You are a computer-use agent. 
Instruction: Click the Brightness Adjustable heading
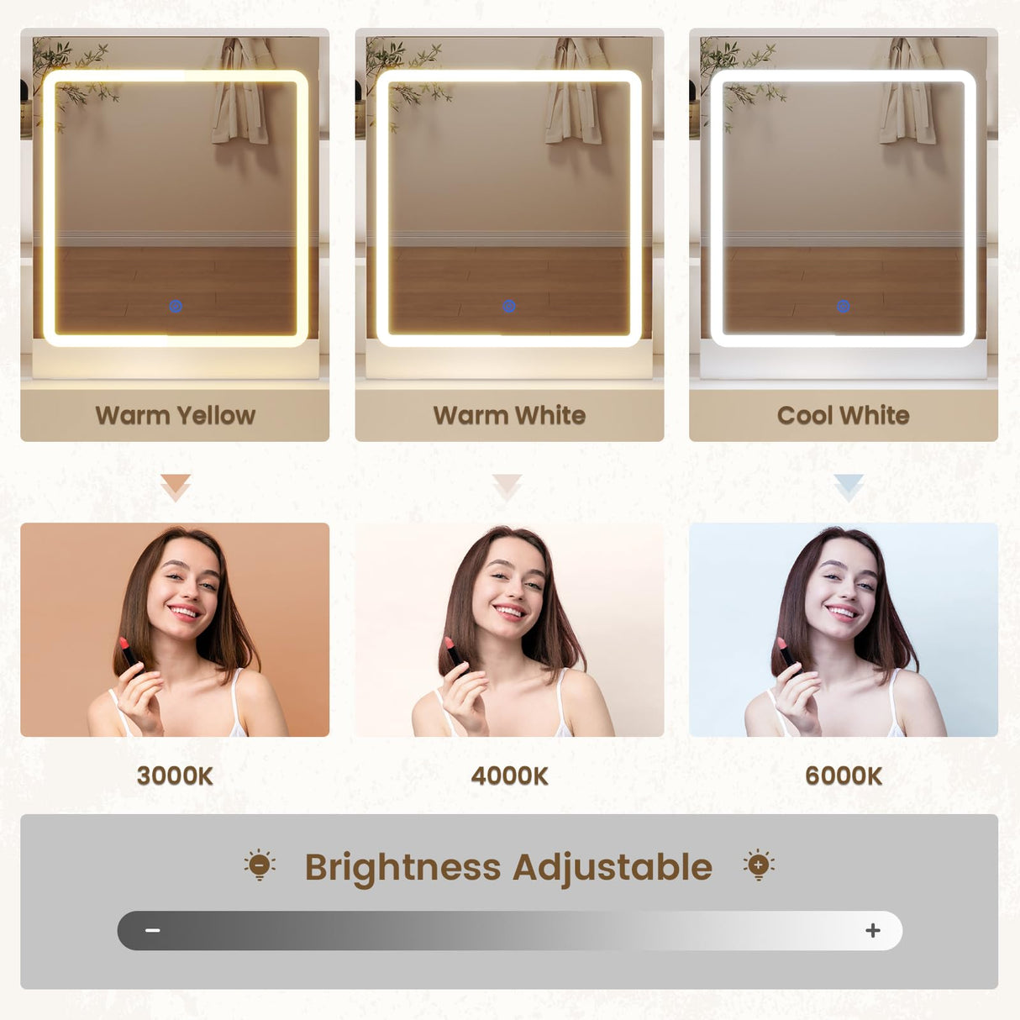508,867
